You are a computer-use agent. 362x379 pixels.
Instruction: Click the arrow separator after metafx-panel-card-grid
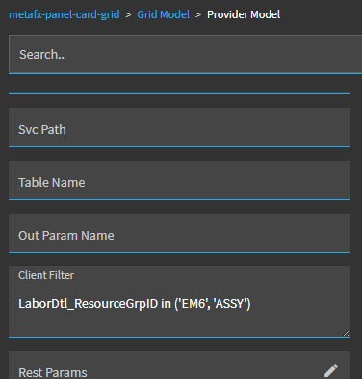[x=128, y=14]
